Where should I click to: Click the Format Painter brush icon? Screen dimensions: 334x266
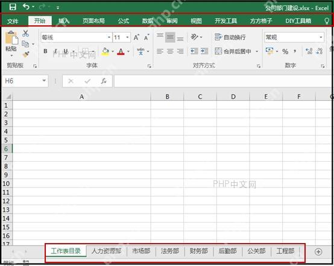pos(26,54)
